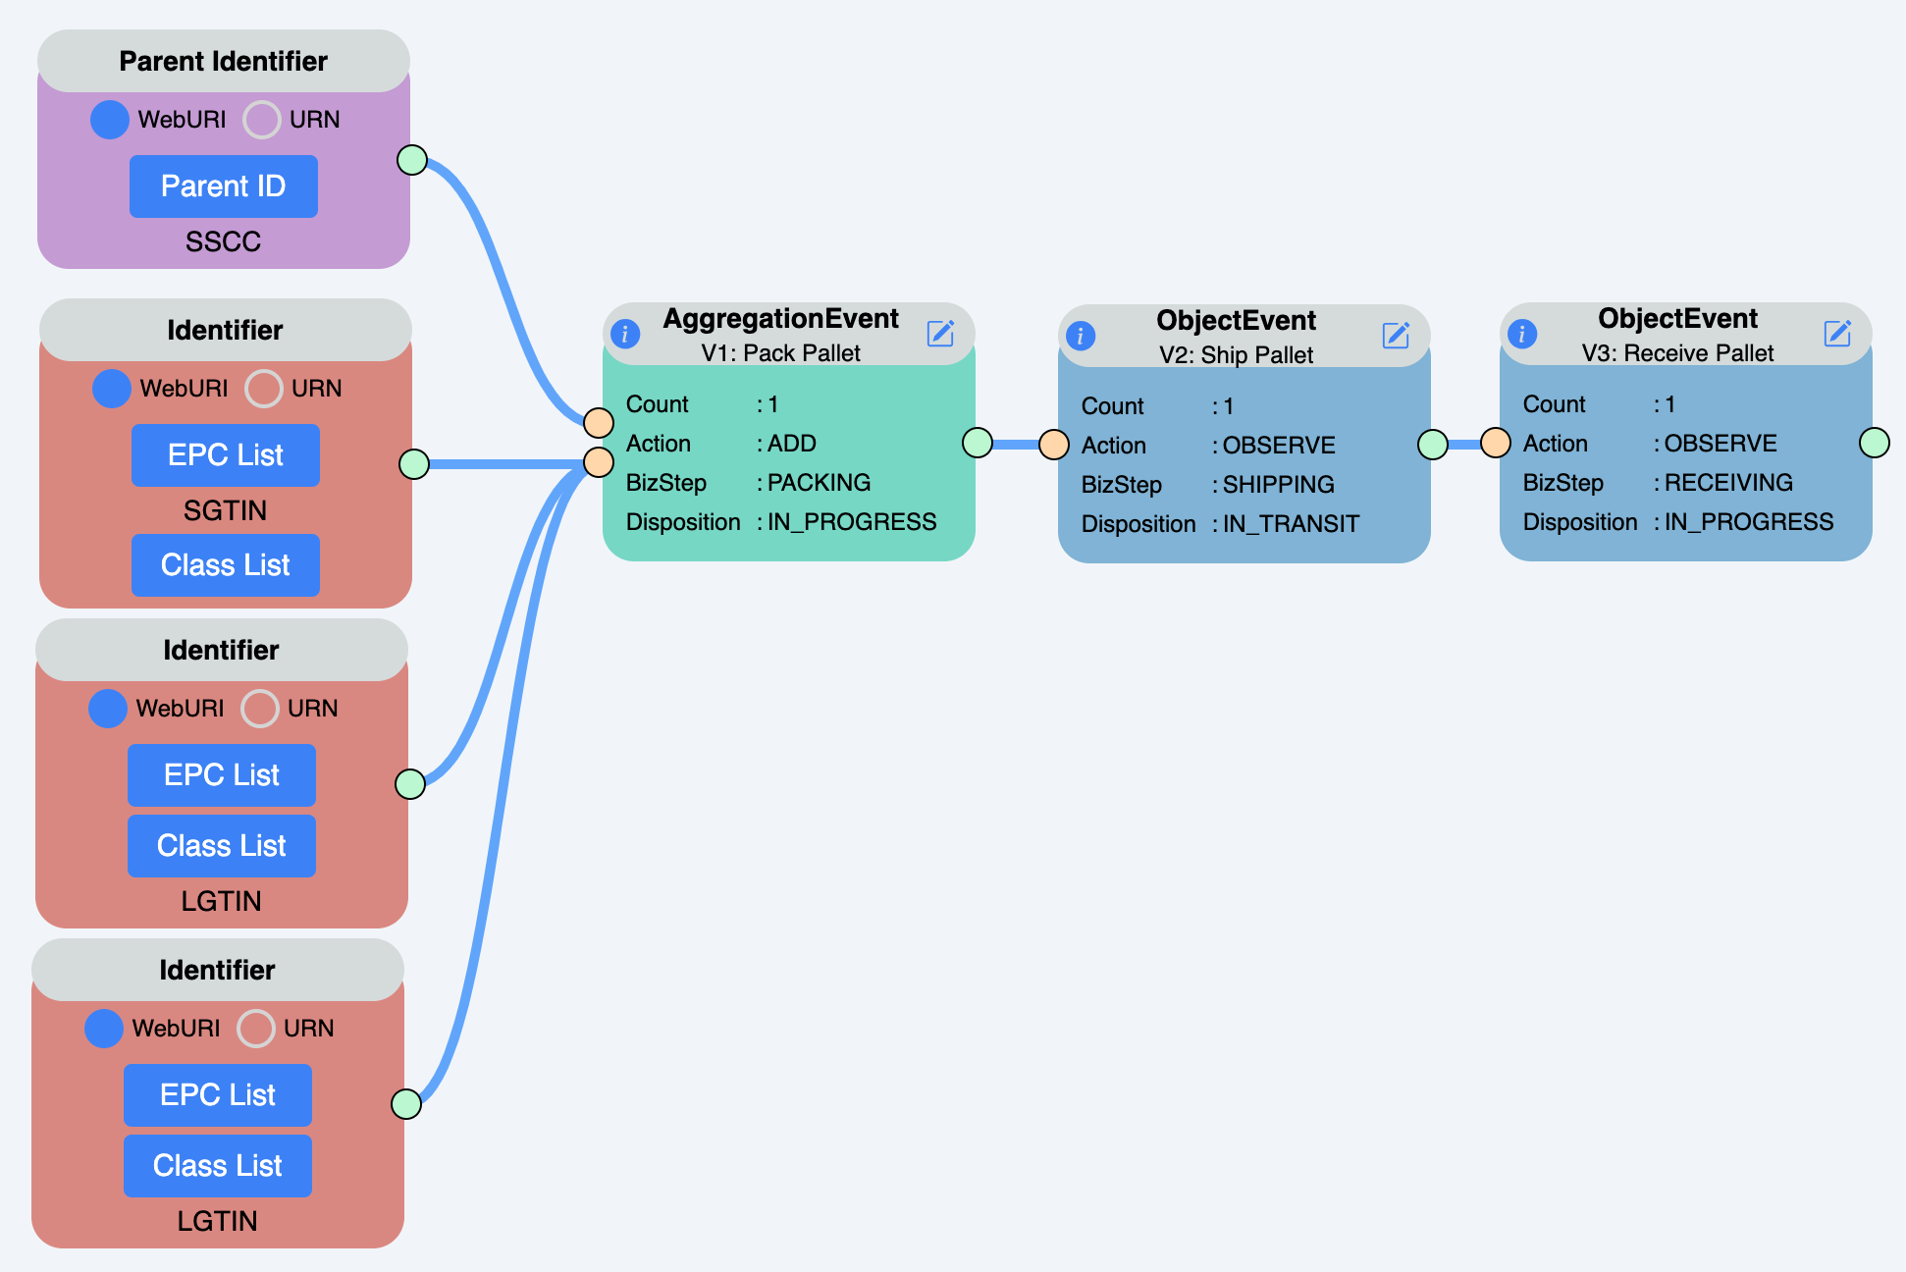
Task: Click info icon on AggregationEvent node
Action: click(x=625, y=334)
